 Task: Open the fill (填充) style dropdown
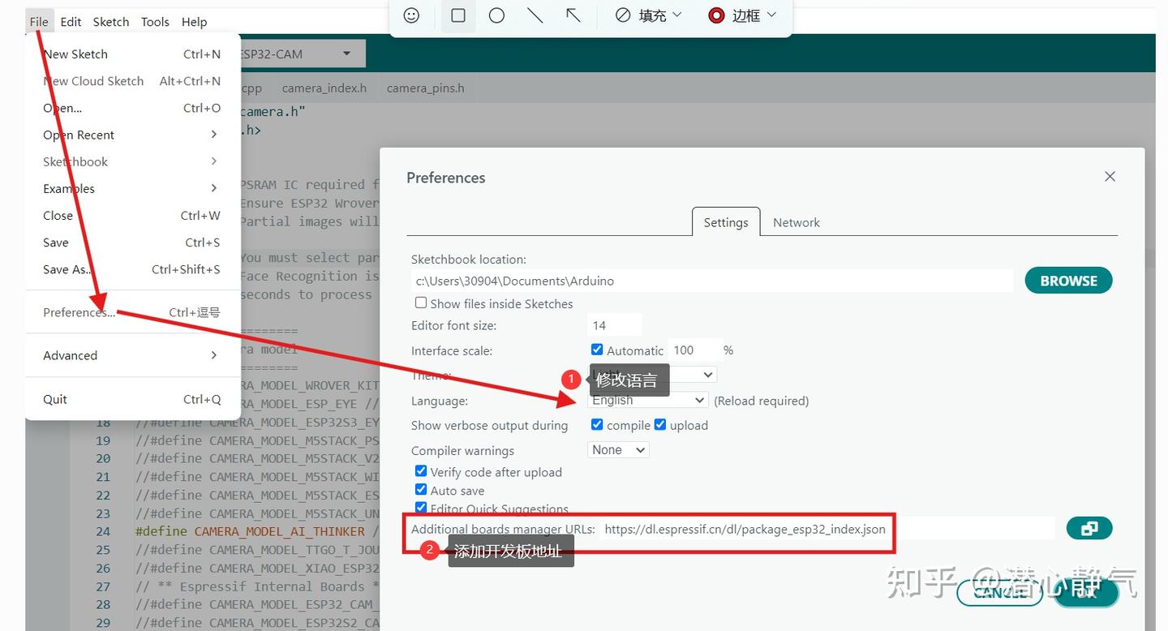coord(649,15)
